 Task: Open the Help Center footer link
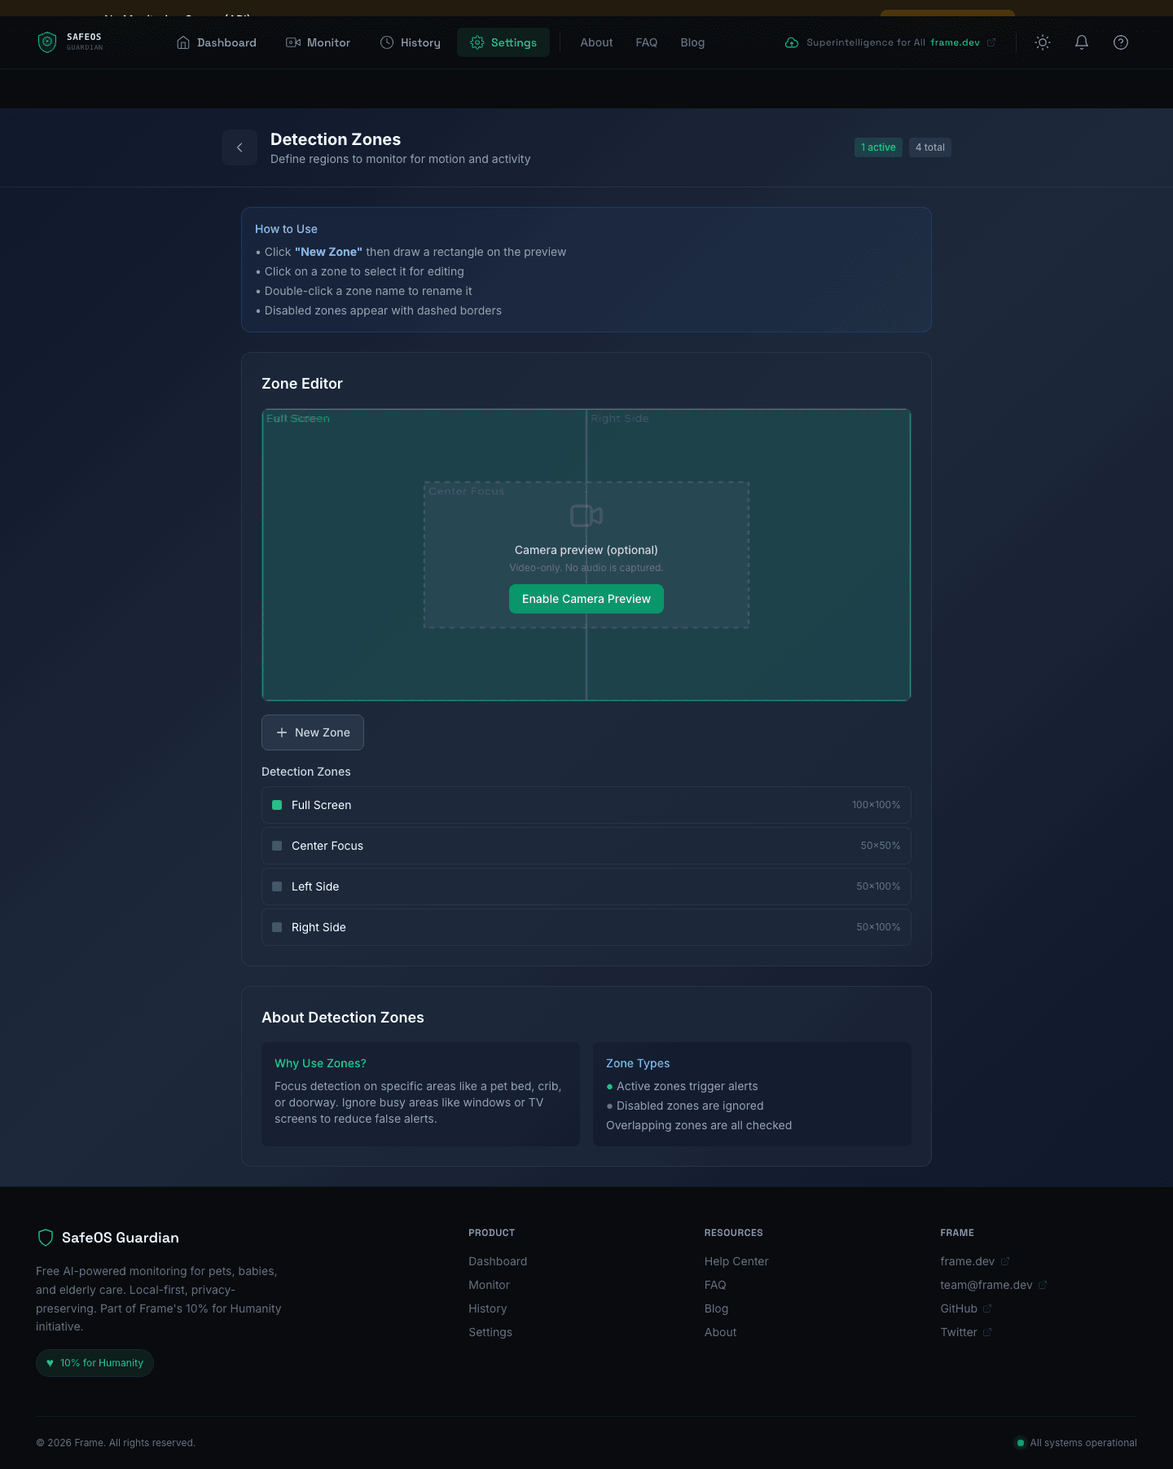tap(736, 1261)
